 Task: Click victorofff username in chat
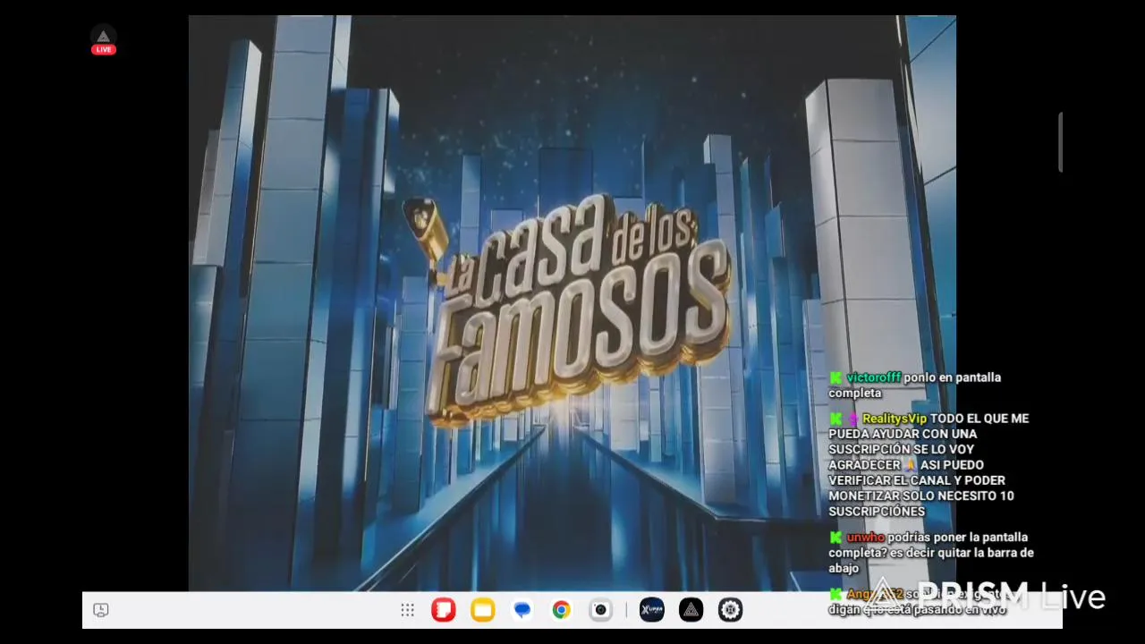click(x=874, y=377)
